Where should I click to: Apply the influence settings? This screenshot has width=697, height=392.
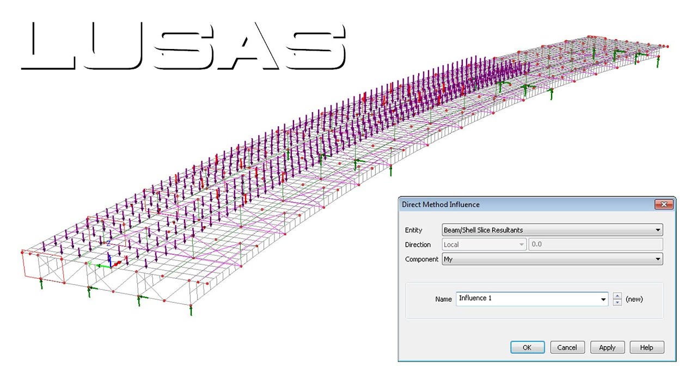607,347
